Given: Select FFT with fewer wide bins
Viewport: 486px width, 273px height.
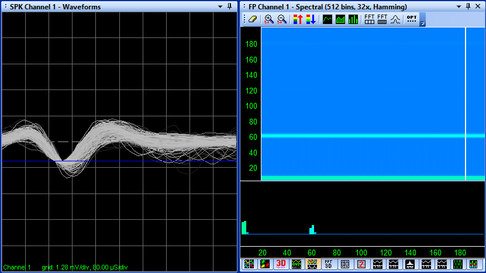Looking at the screenshot, I should pyautogui.click(x=369, y=19).
